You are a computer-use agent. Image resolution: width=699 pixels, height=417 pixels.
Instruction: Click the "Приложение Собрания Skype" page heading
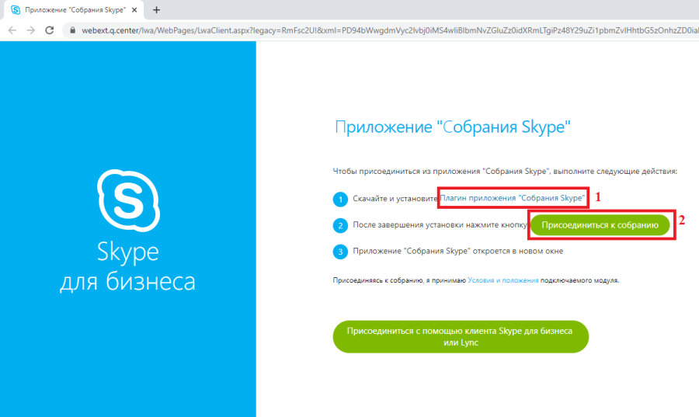(x=457, y=128)
